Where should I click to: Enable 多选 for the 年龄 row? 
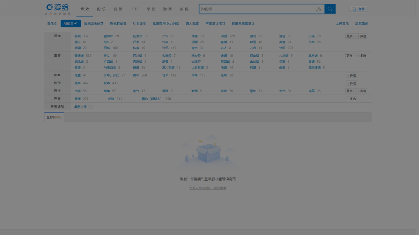(351, 75)
